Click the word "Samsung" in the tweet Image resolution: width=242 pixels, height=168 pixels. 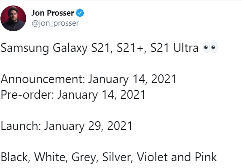pos(25,48)
